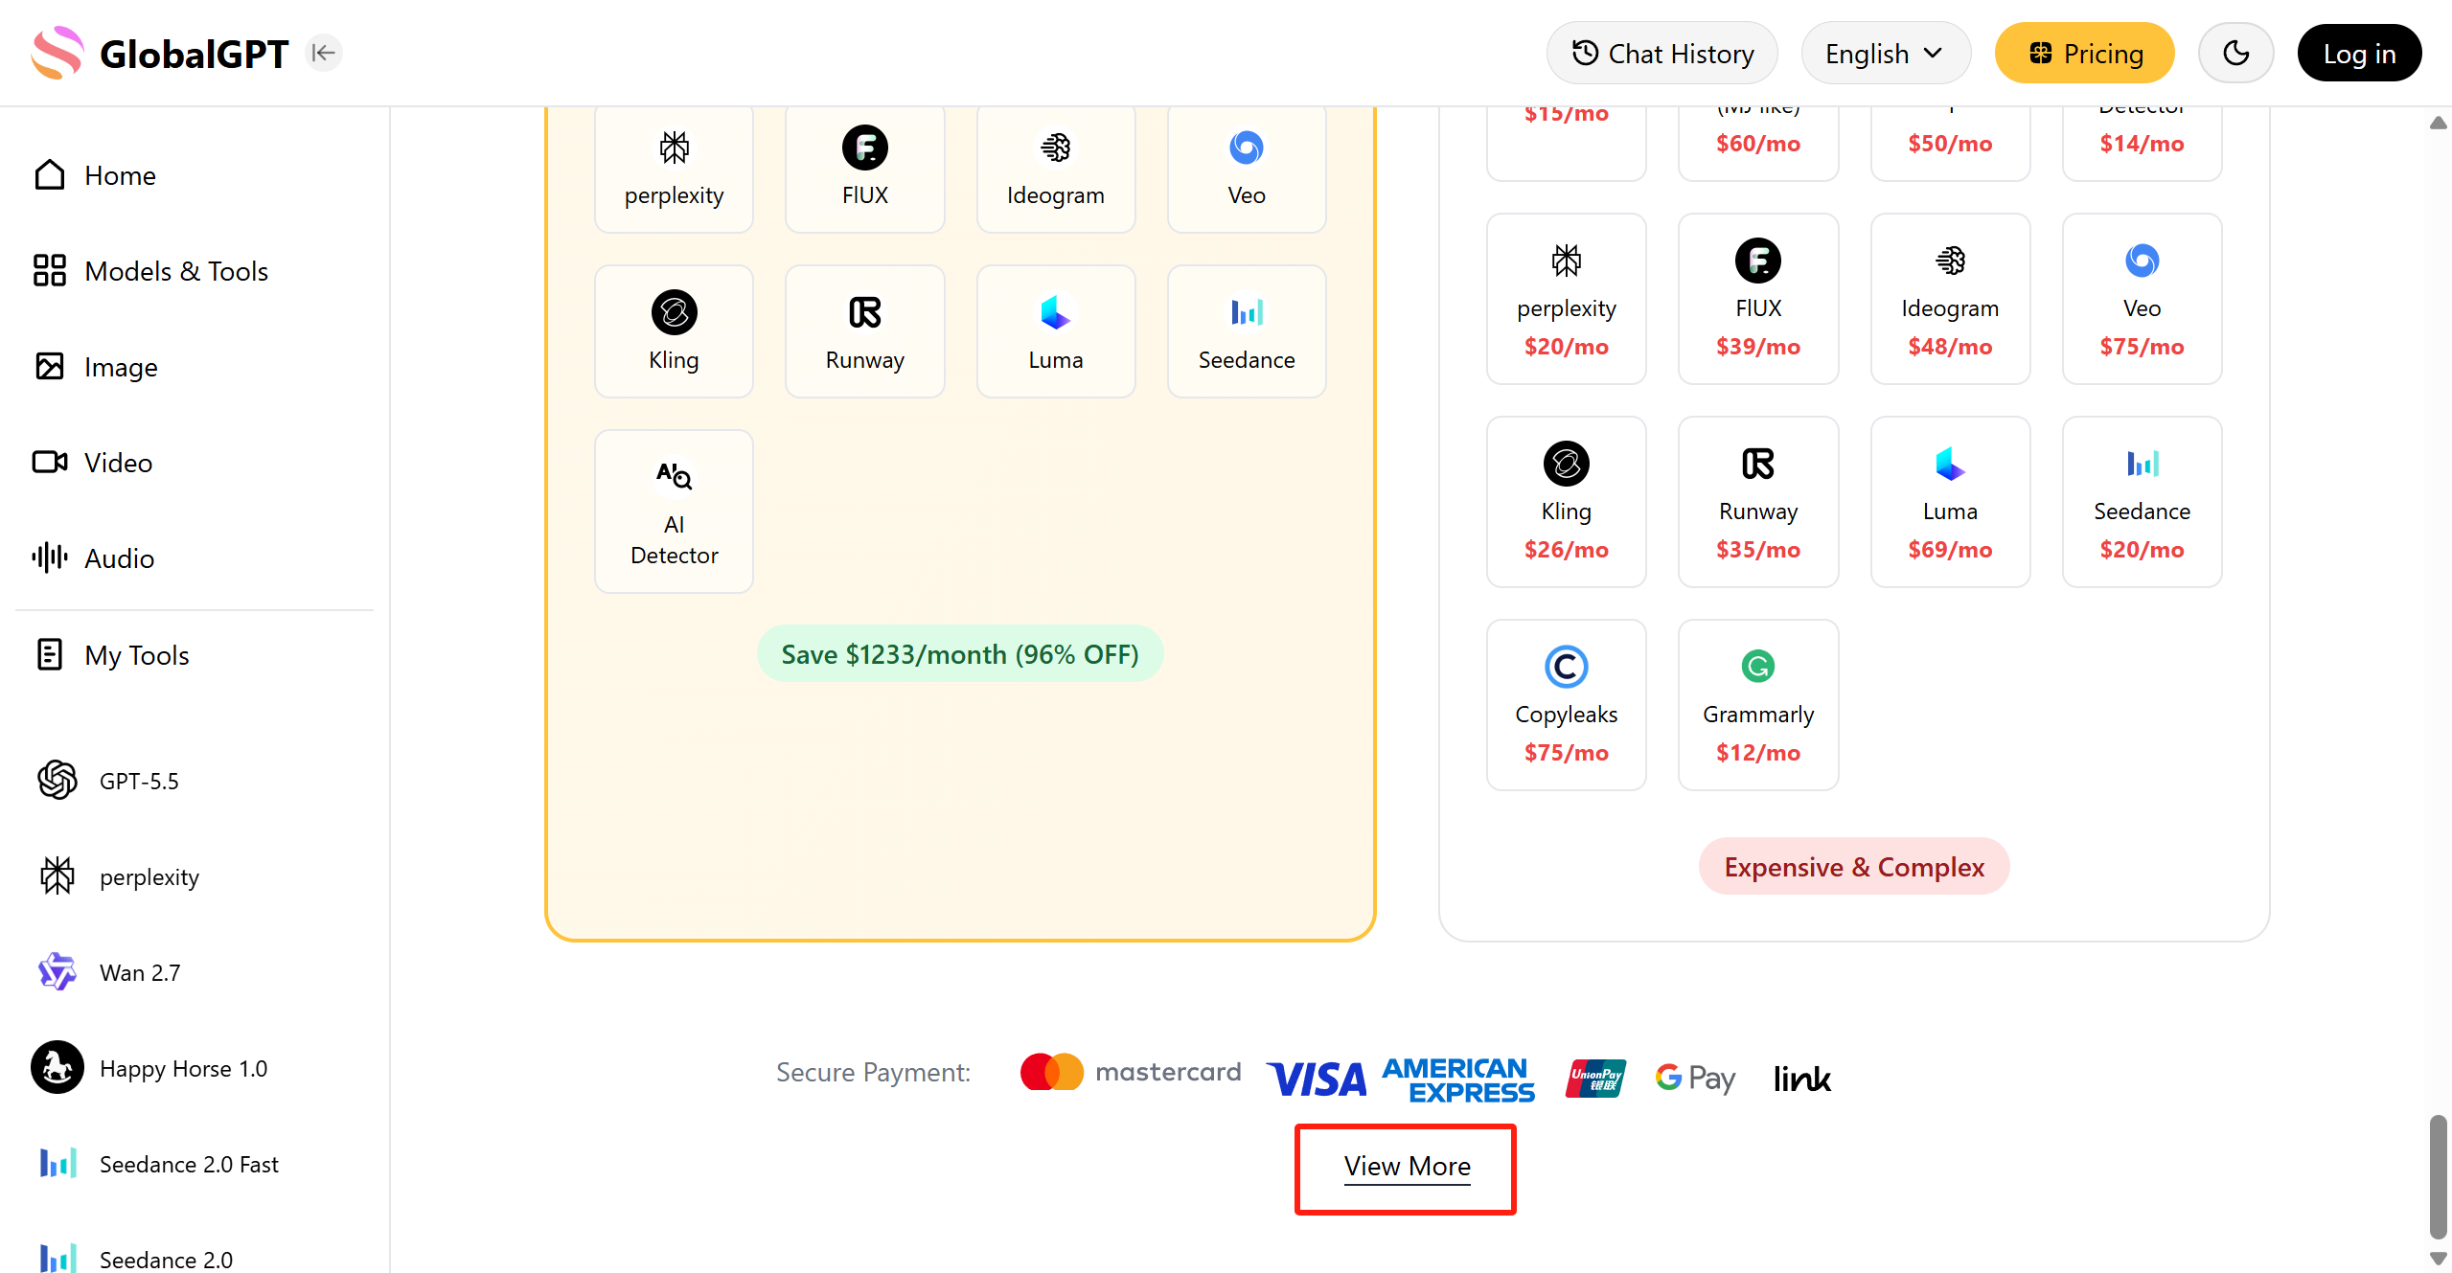
Task: Click the Save $1233/month badge
Action: (960, 654)
